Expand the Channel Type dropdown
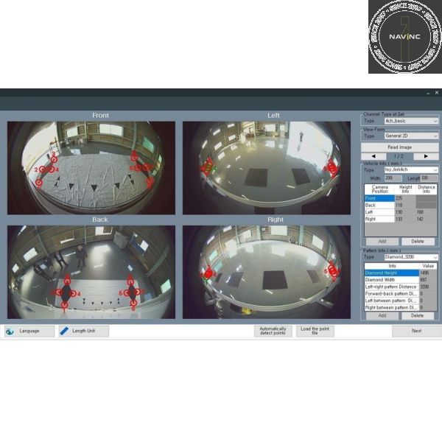Viewport: 442px width, 442px height. 435,121
